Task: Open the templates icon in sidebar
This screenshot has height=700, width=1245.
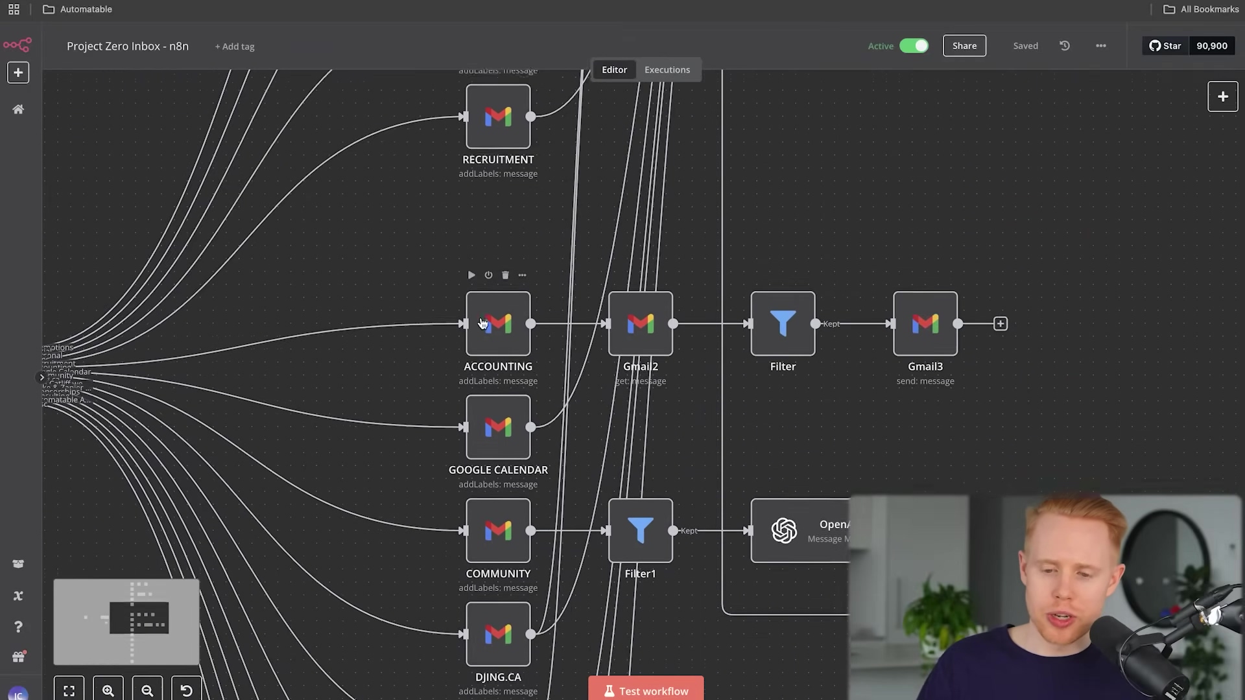Action: [18, 564]
